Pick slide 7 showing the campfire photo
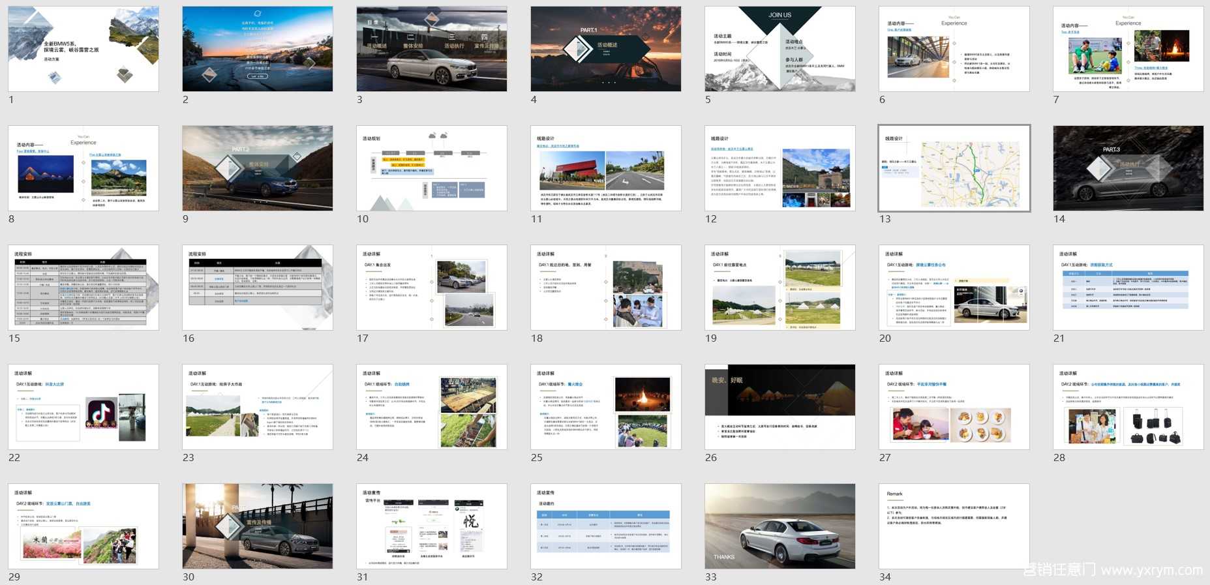This screenshot has height=585, width=1210. coord(1128,49)
